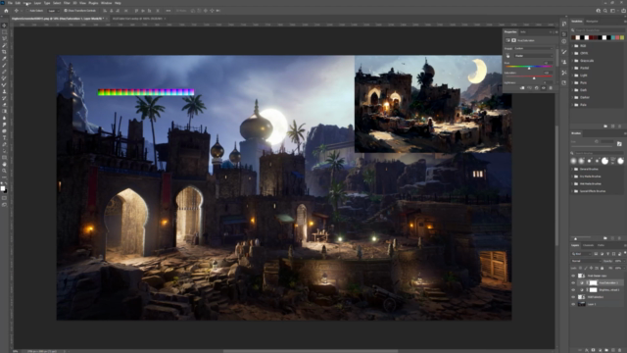The width and height of the screenshot is (627, 353).
Task: Delete layer with Layers panel trash icon
Action: coord(620,350)
